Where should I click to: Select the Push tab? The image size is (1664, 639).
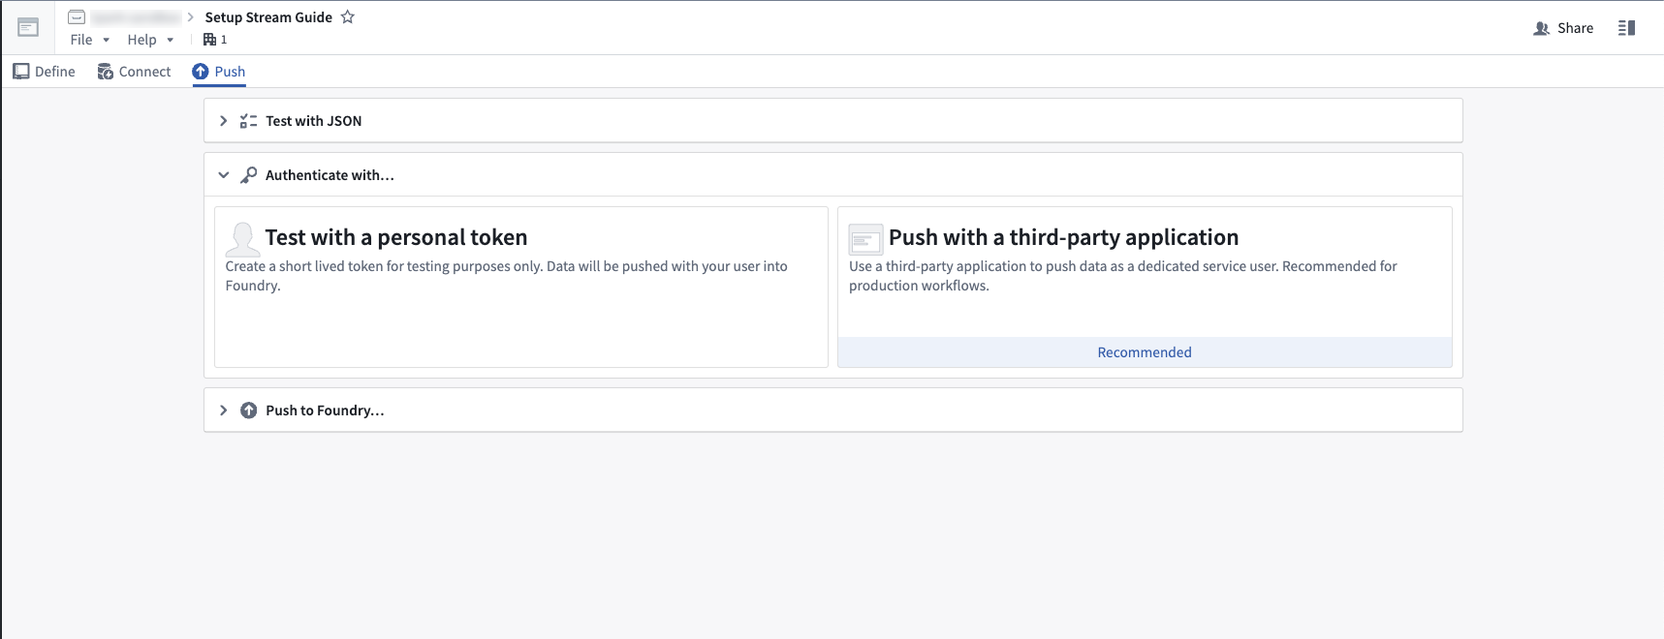(x=219, y=72)
